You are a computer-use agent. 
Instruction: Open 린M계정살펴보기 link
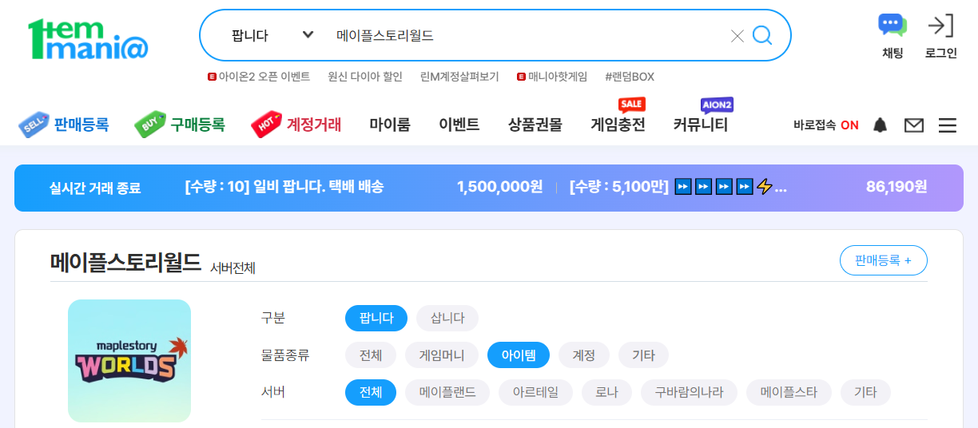(459, 77)
